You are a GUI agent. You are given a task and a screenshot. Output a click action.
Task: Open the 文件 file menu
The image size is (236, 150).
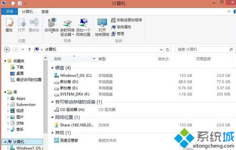tap(9, 12)
